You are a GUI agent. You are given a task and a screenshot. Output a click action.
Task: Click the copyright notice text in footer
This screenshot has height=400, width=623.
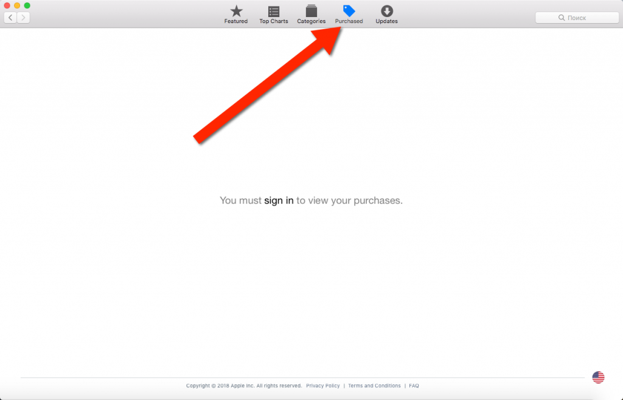coord(244,385)
